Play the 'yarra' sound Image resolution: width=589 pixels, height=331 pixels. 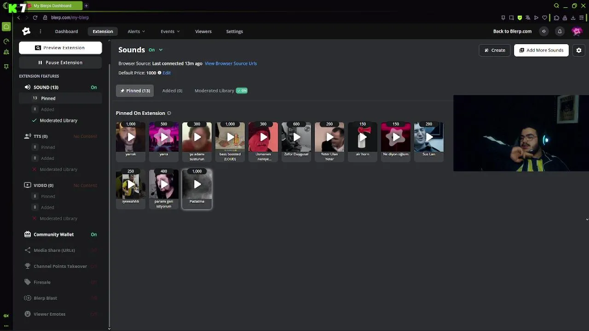click(164, 137)
